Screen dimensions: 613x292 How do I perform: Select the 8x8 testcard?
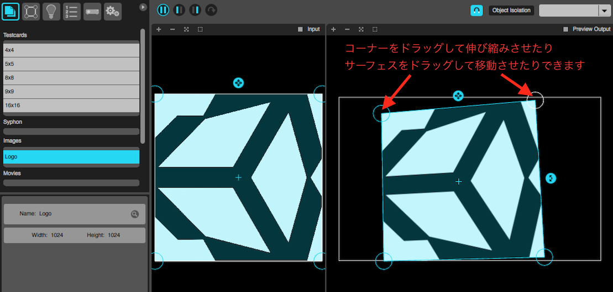(x=71, y=78)
